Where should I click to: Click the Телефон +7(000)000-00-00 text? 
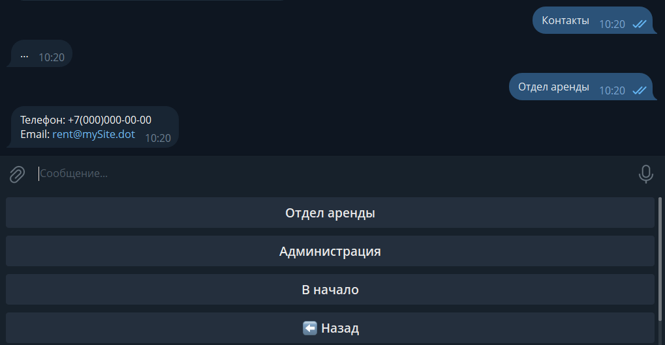click(85, 120)
